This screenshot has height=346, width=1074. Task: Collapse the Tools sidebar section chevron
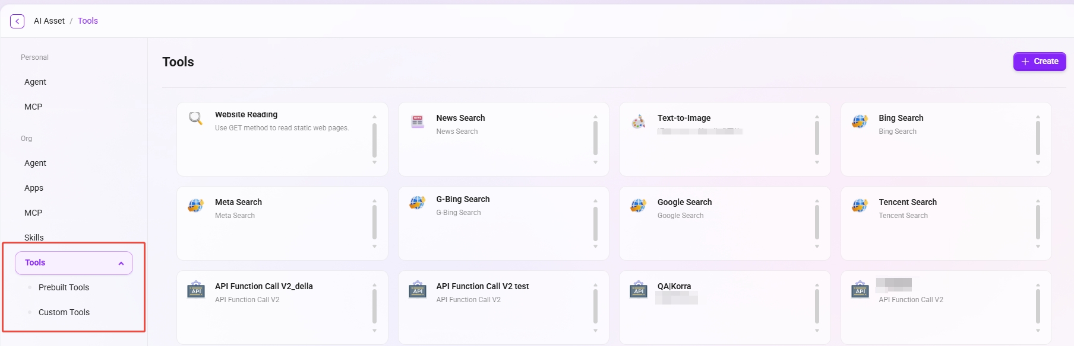[x=121, y=263]
